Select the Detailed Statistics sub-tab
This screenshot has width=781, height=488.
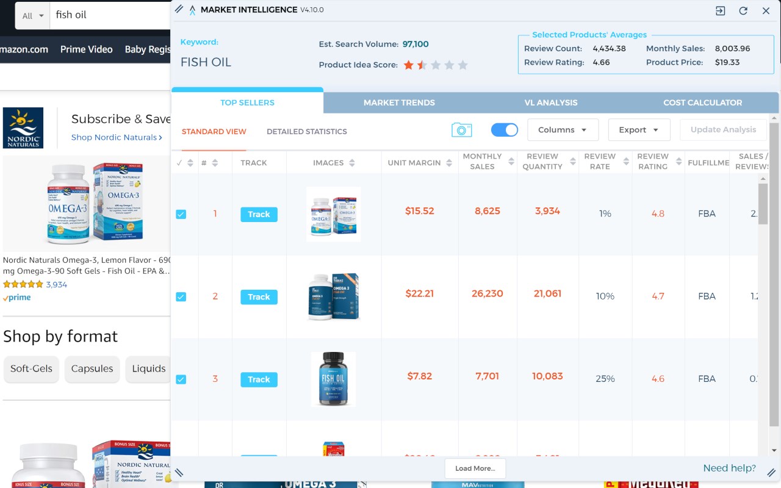307,132
